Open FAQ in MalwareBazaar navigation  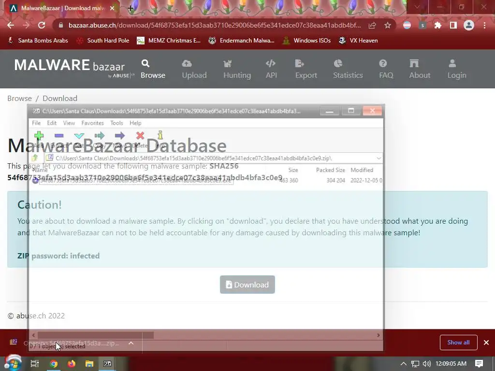386,69
